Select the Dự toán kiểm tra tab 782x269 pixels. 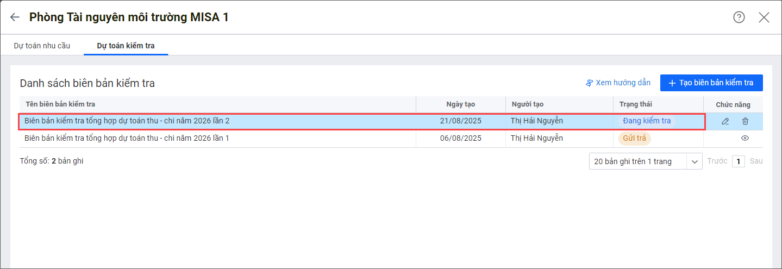tap(126, 46)
